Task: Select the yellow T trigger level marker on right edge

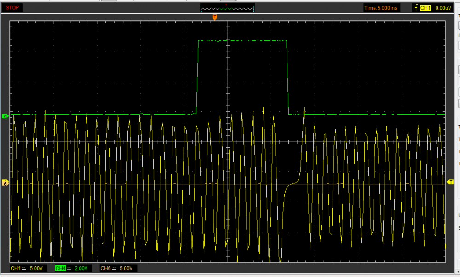Action: tap(450, 182)
